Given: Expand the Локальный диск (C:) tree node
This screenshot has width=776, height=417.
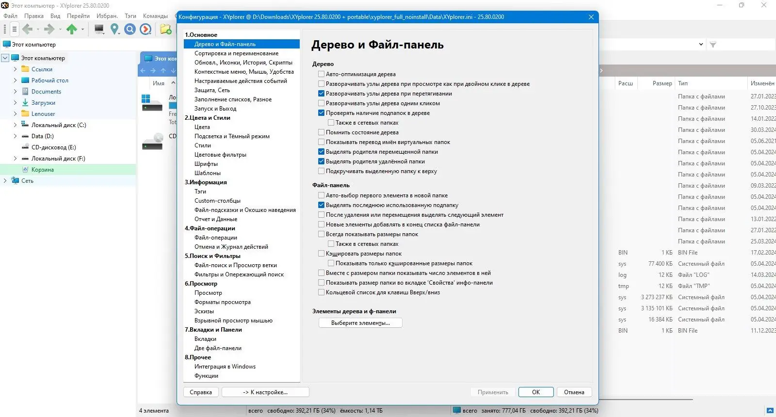Looking at the screenshot, I should coord(15,125).
